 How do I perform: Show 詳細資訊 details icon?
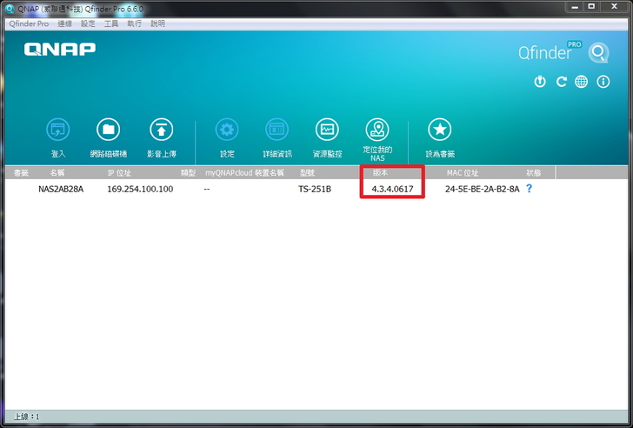pyautogui.click(x=277, y=130)
